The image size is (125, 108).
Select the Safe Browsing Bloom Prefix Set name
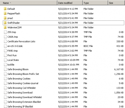23,74
